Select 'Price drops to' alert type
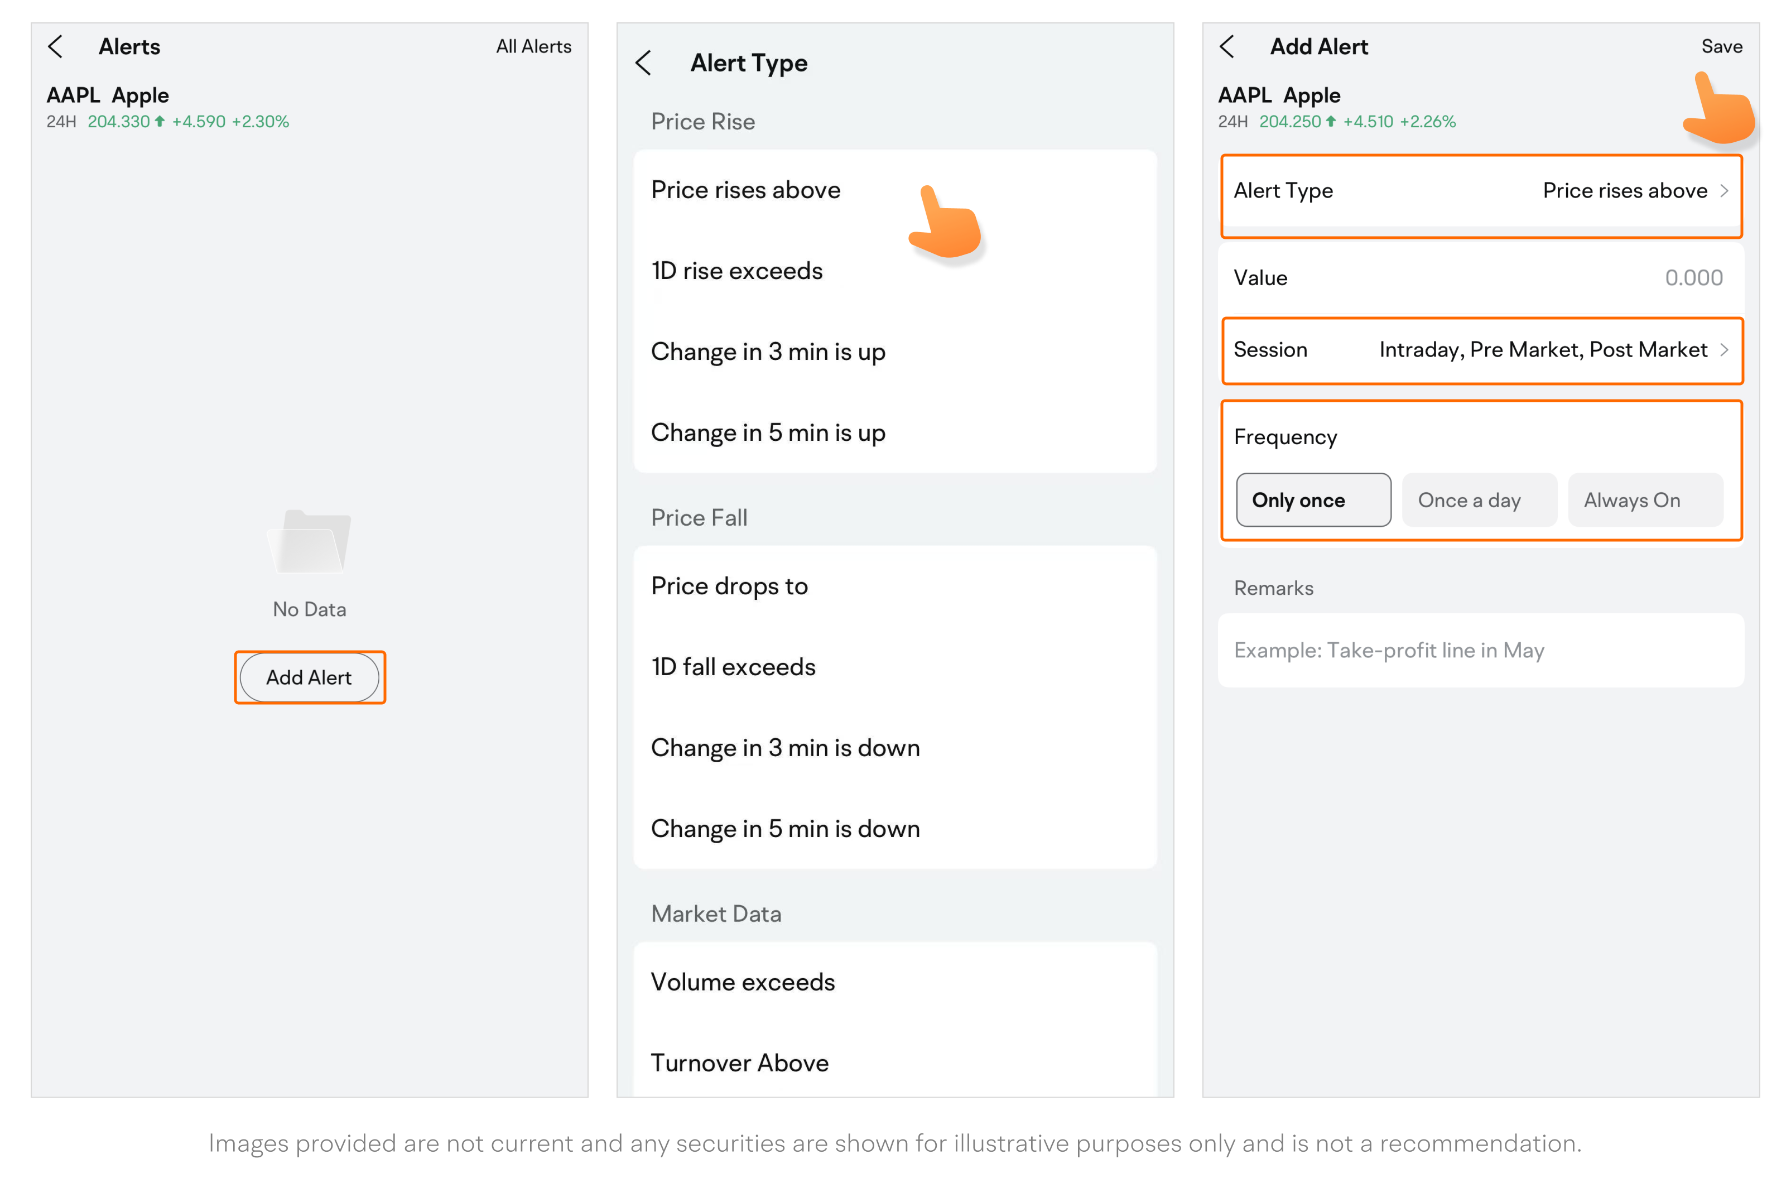 (729, 586)
